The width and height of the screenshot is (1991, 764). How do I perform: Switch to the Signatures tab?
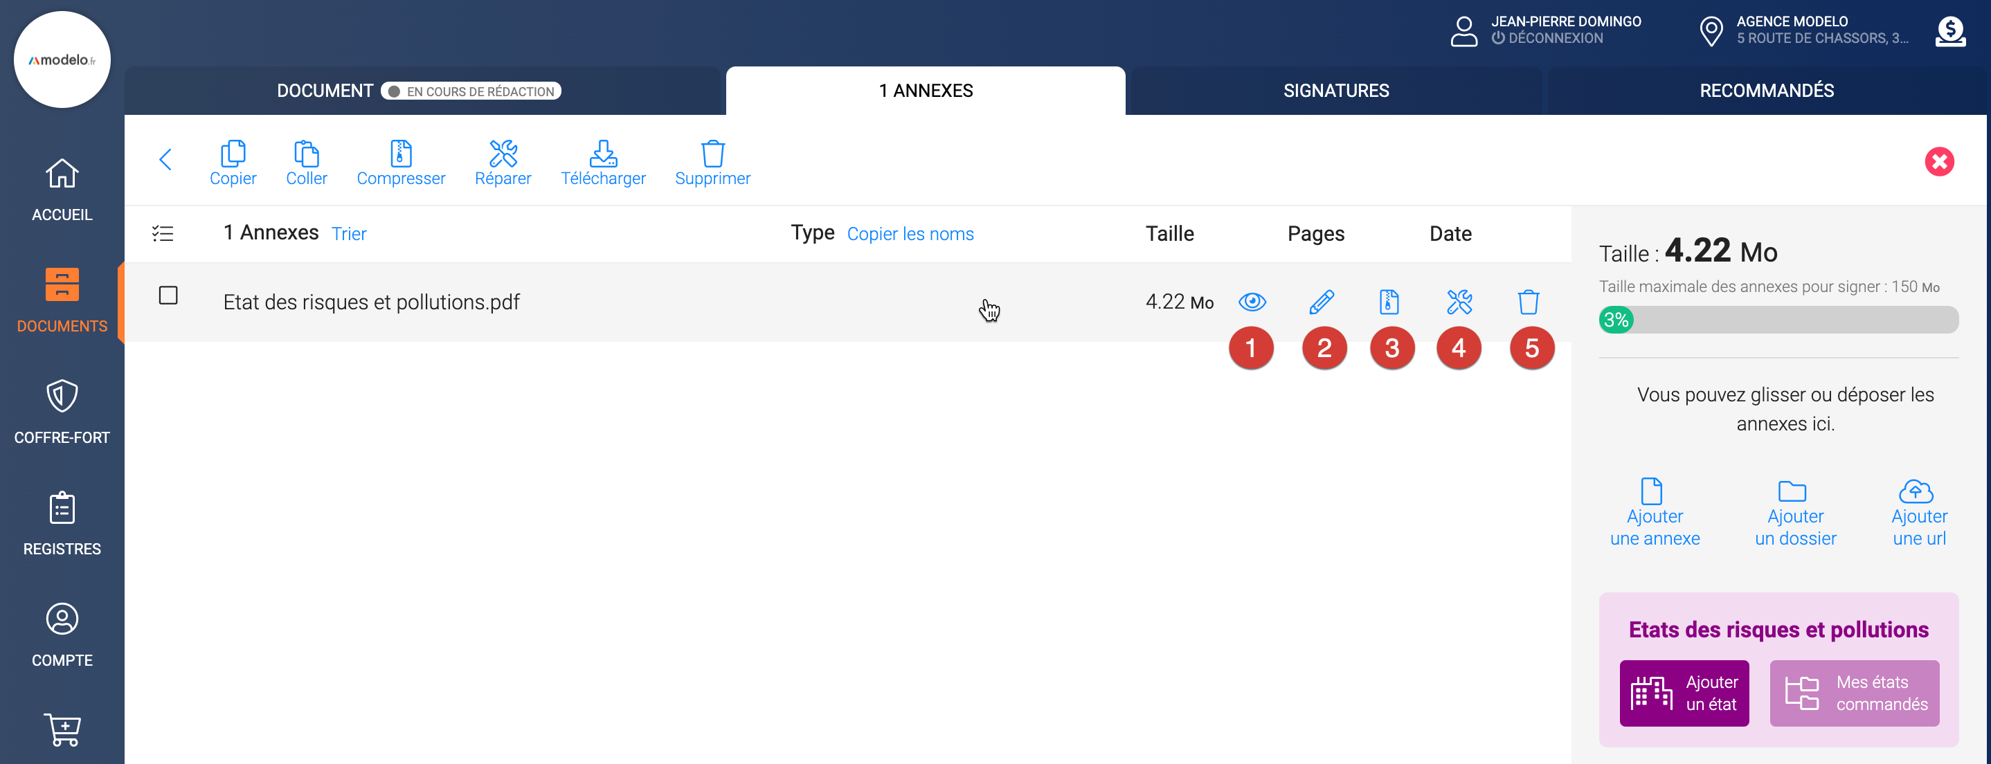pyautogui.click(x=1335, y=91)
